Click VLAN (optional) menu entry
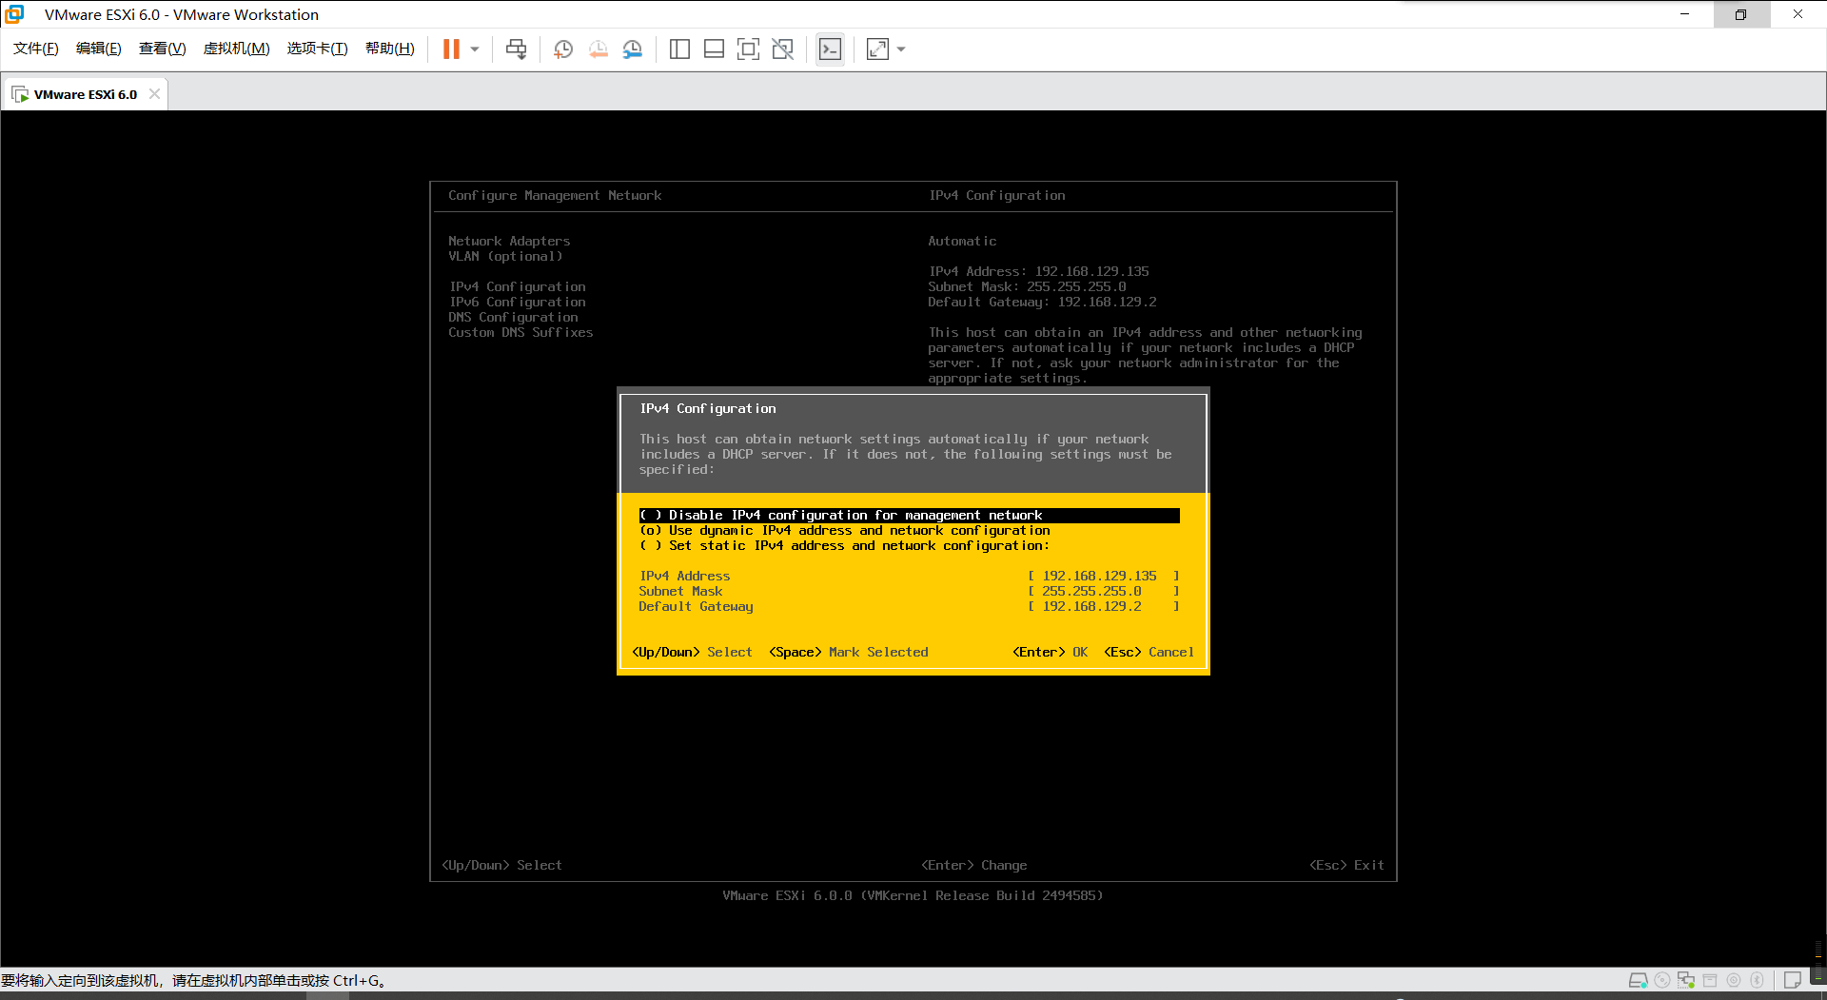 pyautogui.click(x=505, y=257)
